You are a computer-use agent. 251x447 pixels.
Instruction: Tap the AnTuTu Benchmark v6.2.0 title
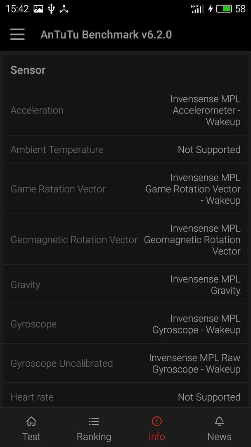click(x=106, y=34)
